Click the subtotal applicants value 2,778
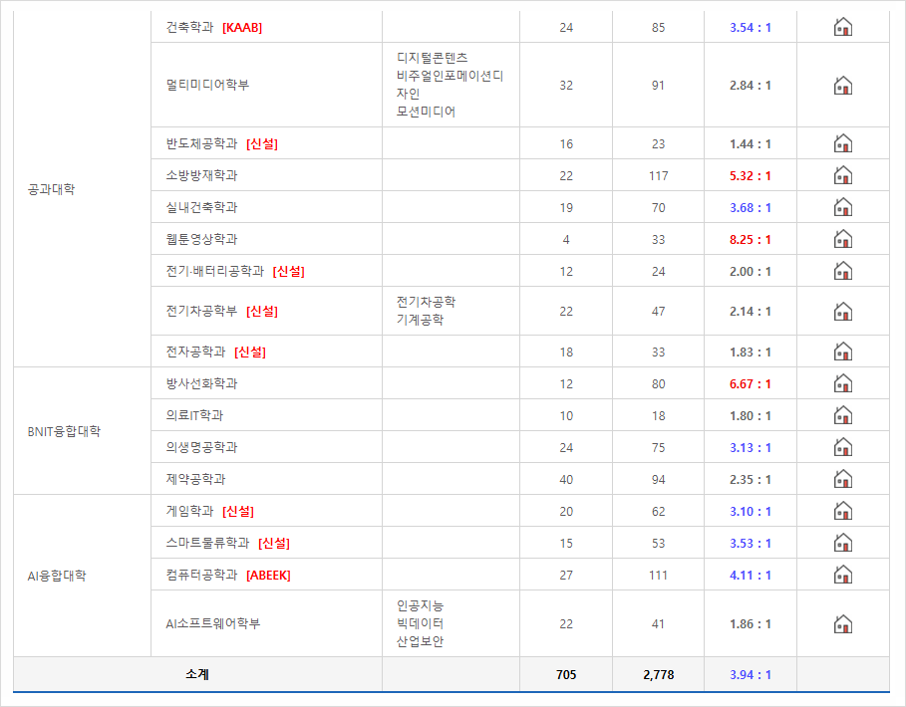This screenshot has width=906, height=707. (658, 675)
